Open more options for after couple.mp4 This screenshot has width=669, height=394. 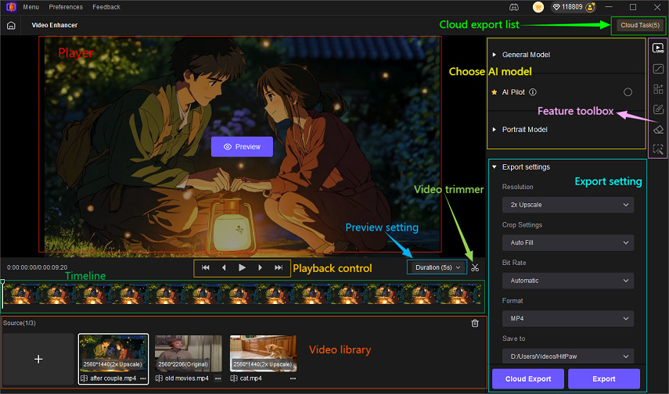click(x=143, y=378)
